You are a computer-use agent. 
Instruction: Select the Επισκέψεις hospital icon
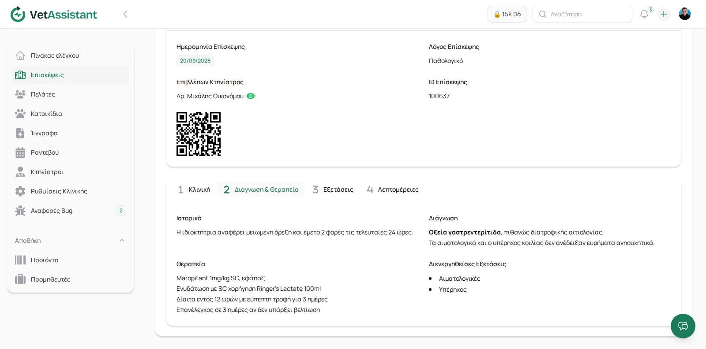20,75
